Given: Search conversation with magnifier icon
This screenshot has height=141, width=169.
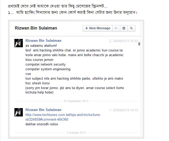Looking at the screenshot, I should click(x=131, y=28).
